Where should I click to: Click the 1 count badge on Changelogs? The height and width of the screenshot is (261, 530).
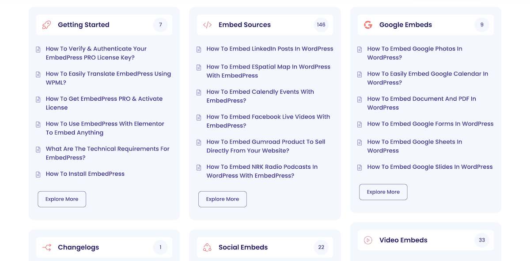coord(160,247)
